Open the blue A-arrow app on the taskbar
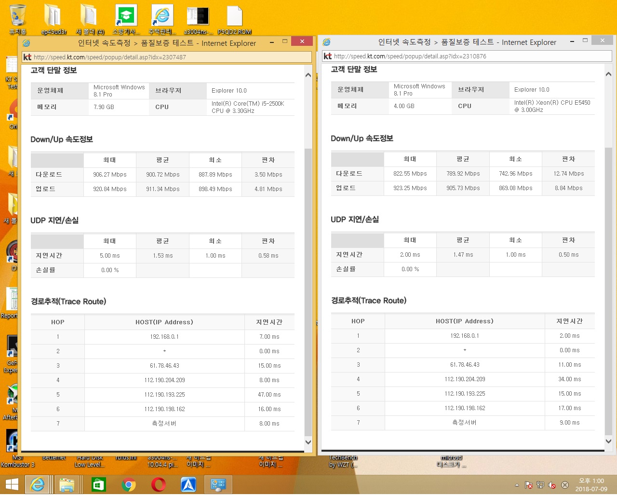Viewport: 617px width, 497px height. [x=188, y=484]
